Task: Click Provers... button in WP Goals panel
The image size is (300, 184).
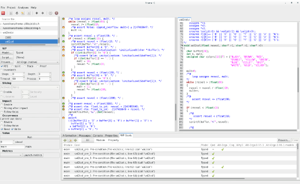Action: point(283,140)
